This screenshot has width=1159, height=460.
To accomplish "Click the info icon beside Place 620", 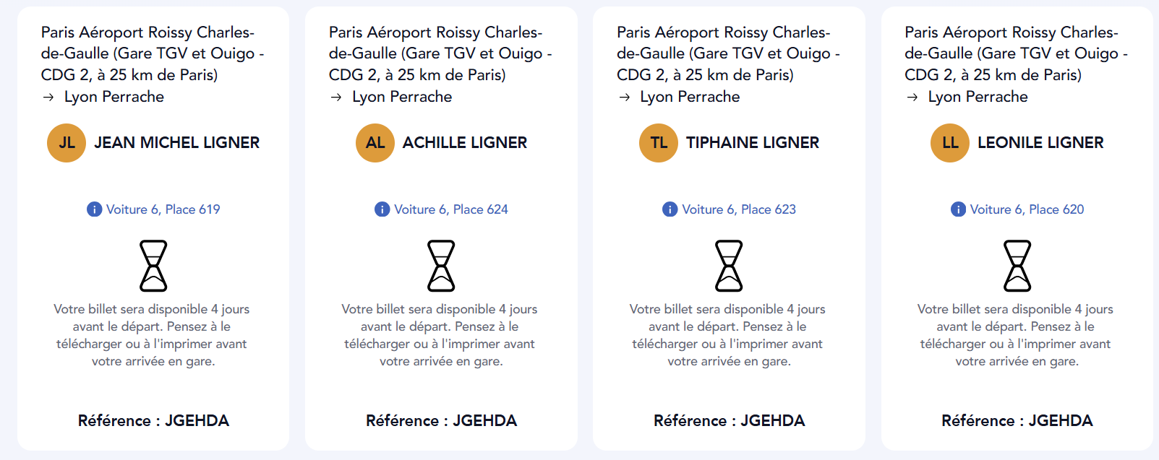I will point(958,209).
